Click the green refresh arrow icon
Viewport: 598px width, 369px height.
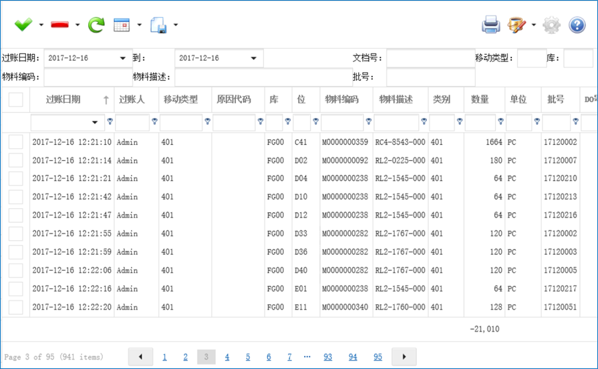[x=97, y=25]
